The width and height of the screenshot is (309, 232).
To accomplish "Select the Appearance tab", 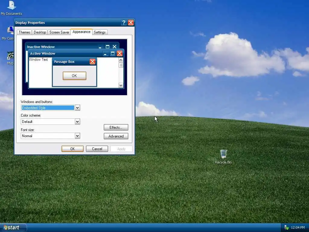I will pyautogui.click(x=81, y=32).
